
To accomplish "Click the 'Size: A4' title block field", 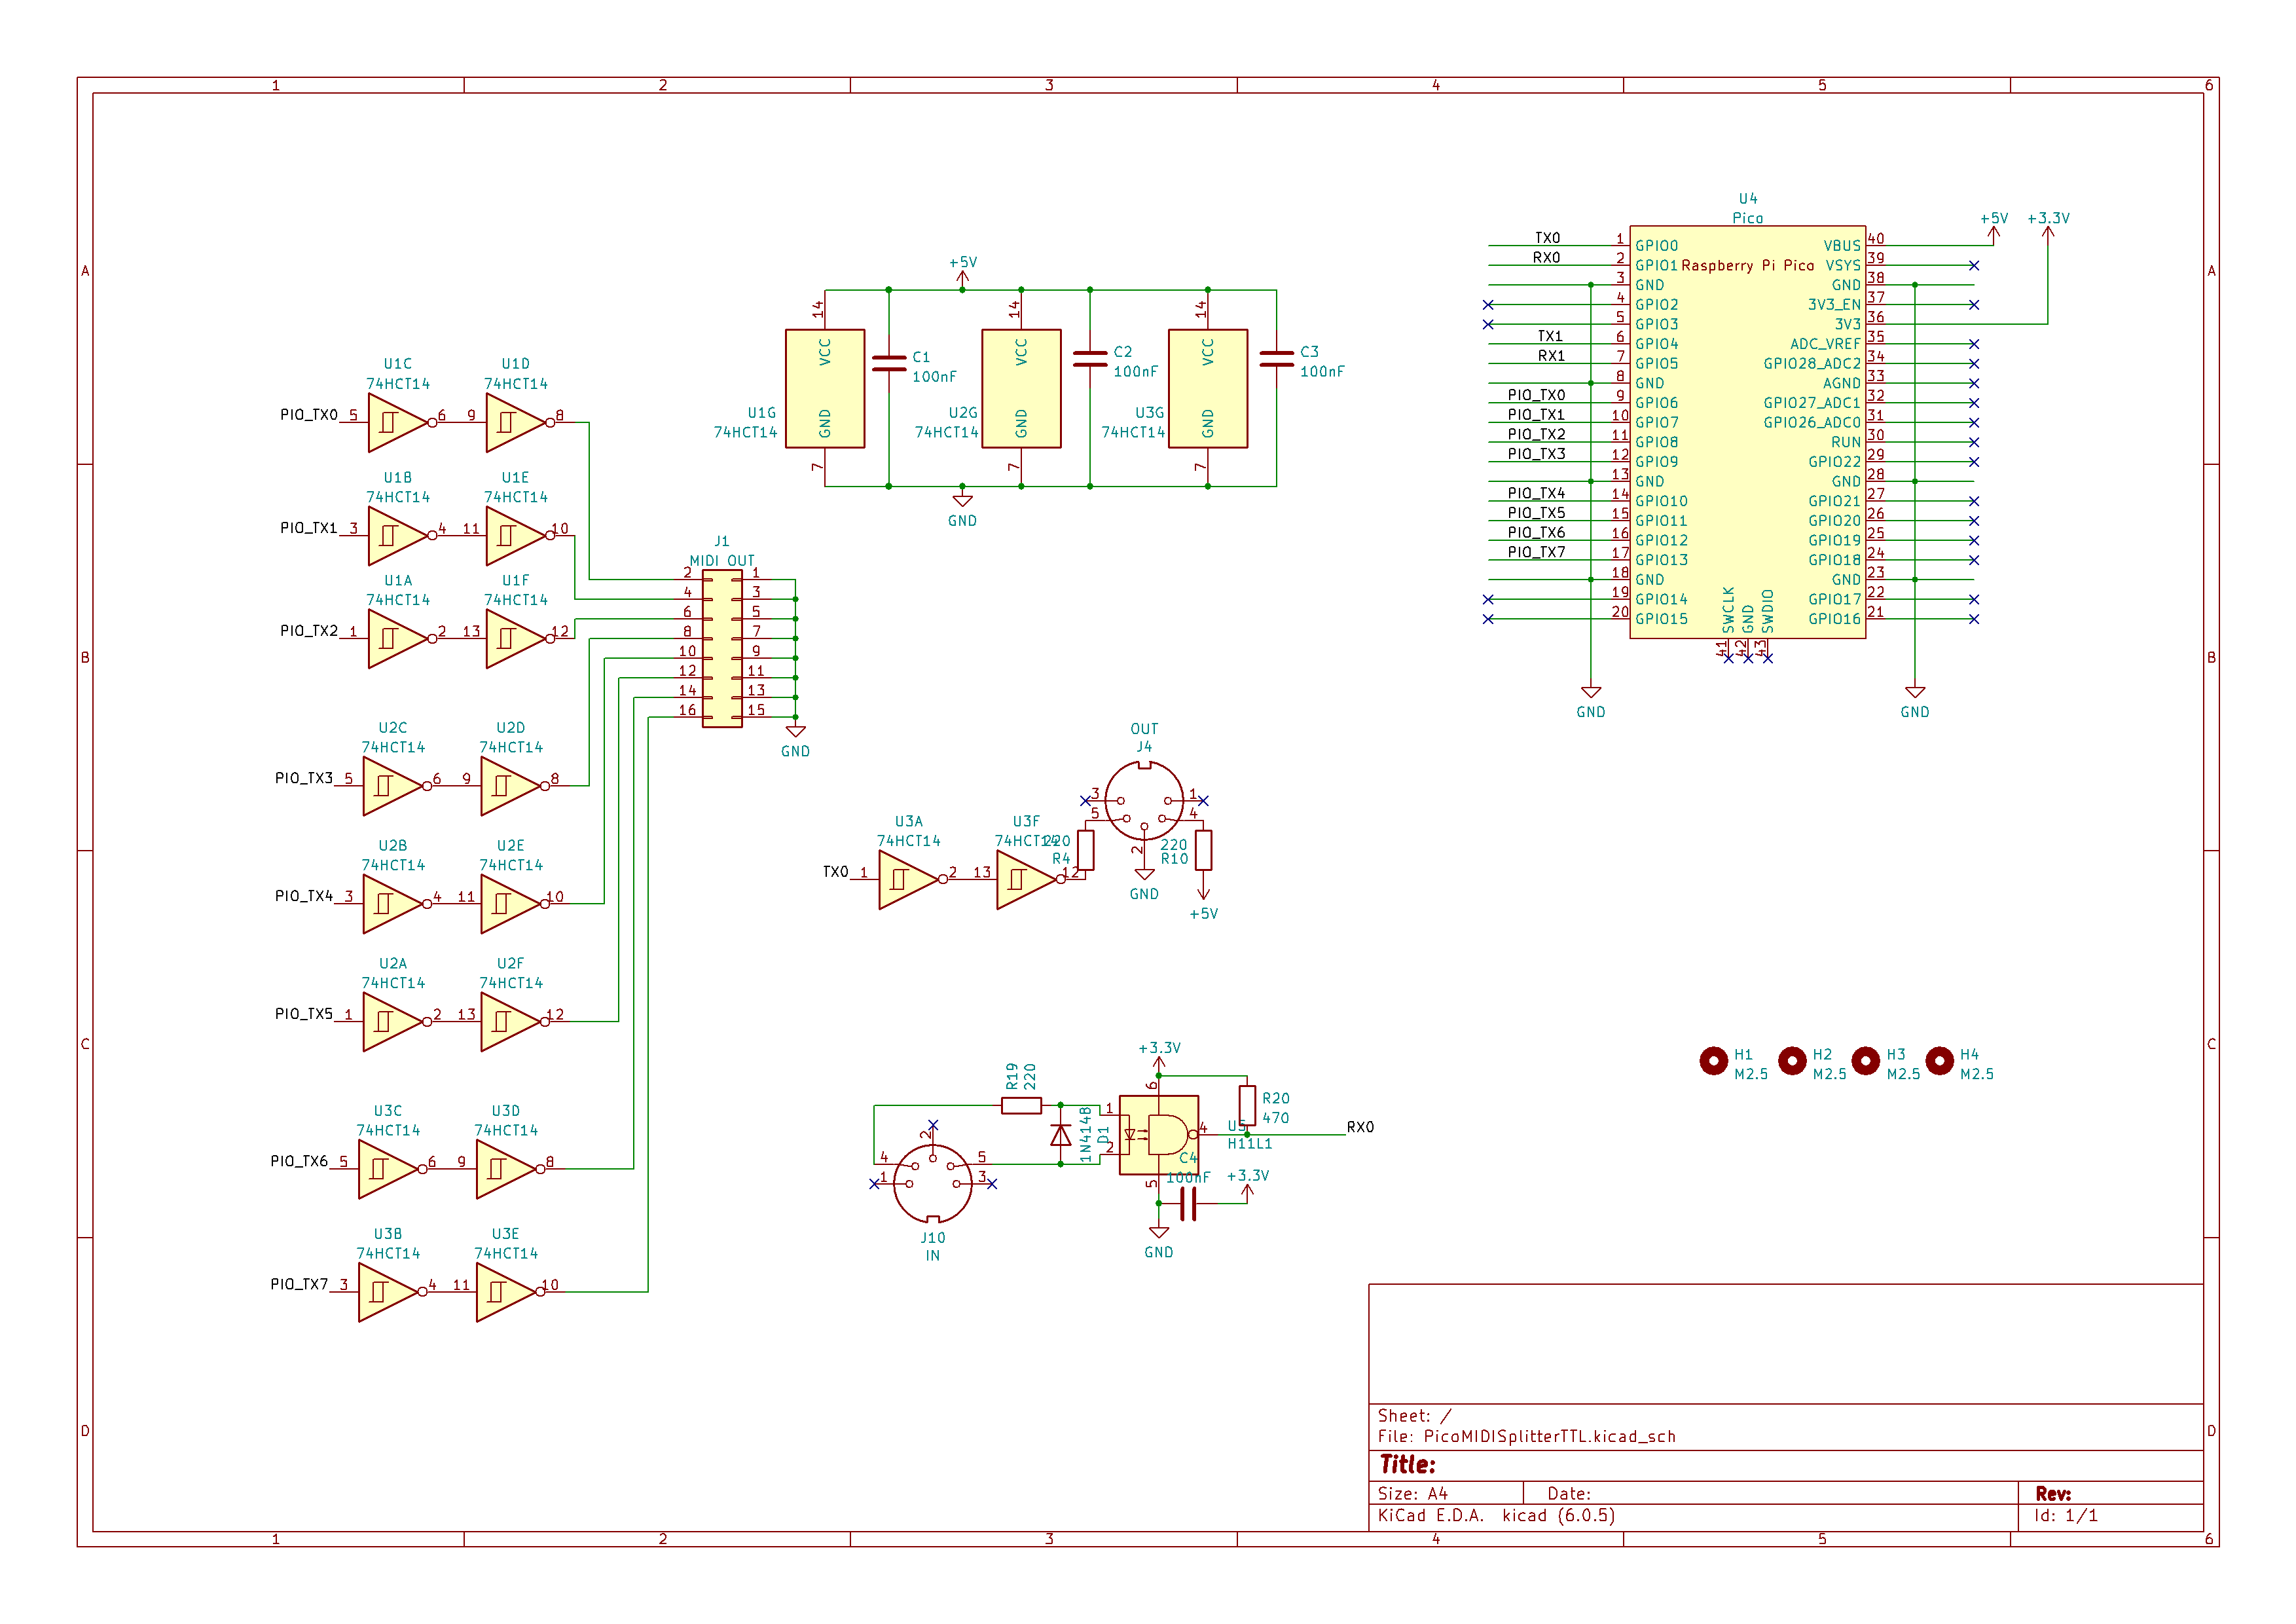I will tap(1413, 1494).
